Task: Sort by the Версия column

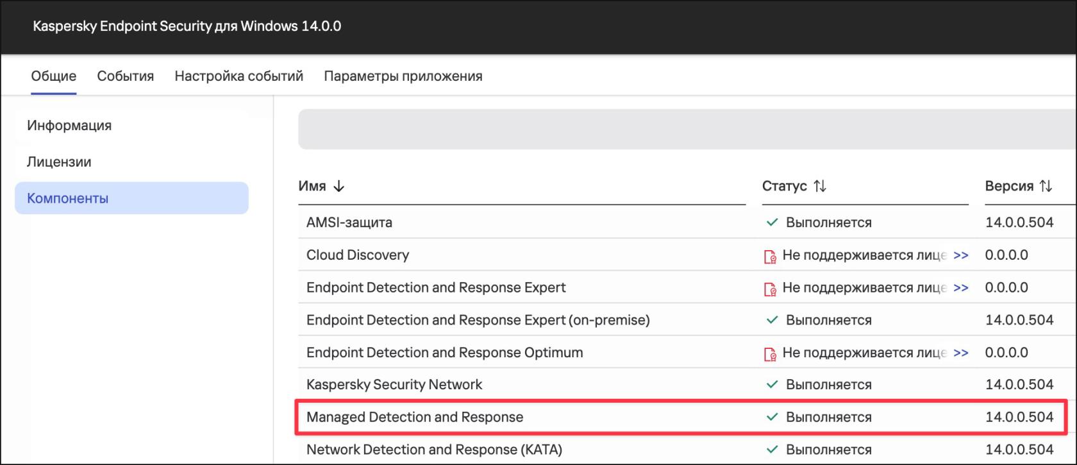Action: 1010,186
